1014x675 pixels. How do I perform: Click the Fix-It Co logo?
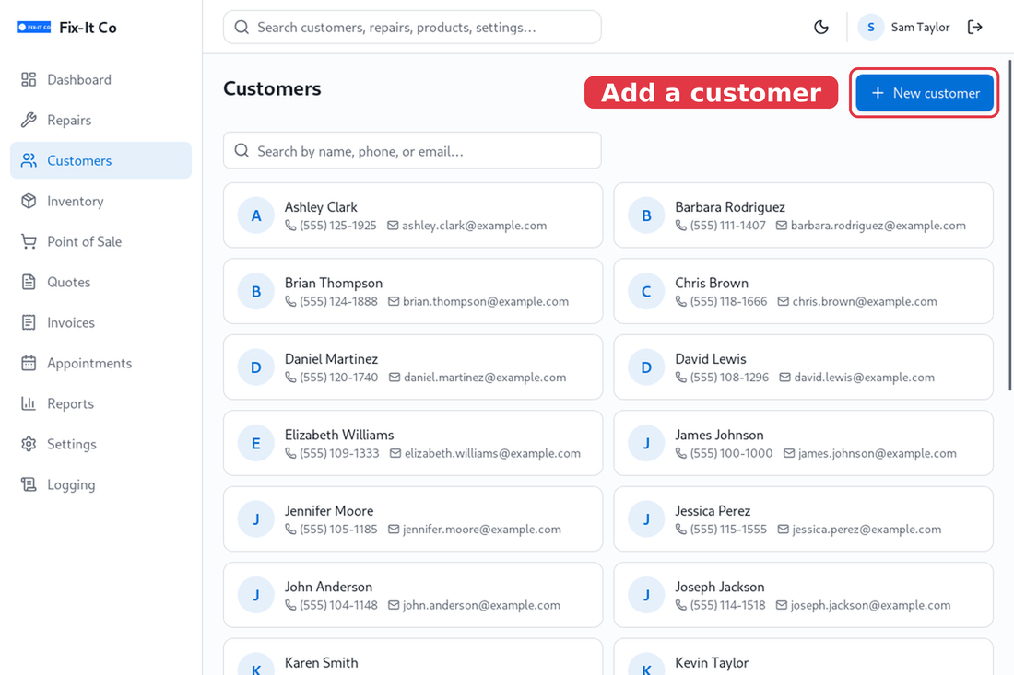pos(33,27)
